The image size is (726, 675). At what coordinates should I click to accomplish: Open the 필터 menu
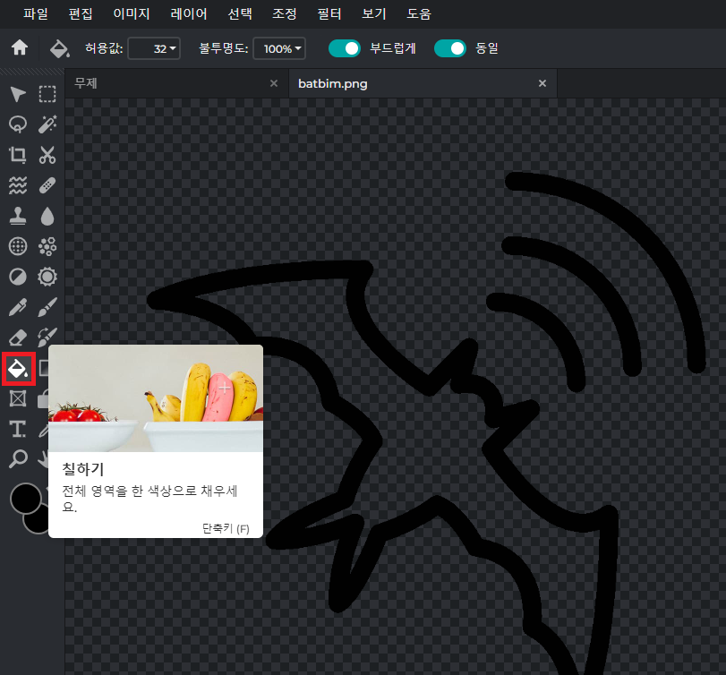329,14
